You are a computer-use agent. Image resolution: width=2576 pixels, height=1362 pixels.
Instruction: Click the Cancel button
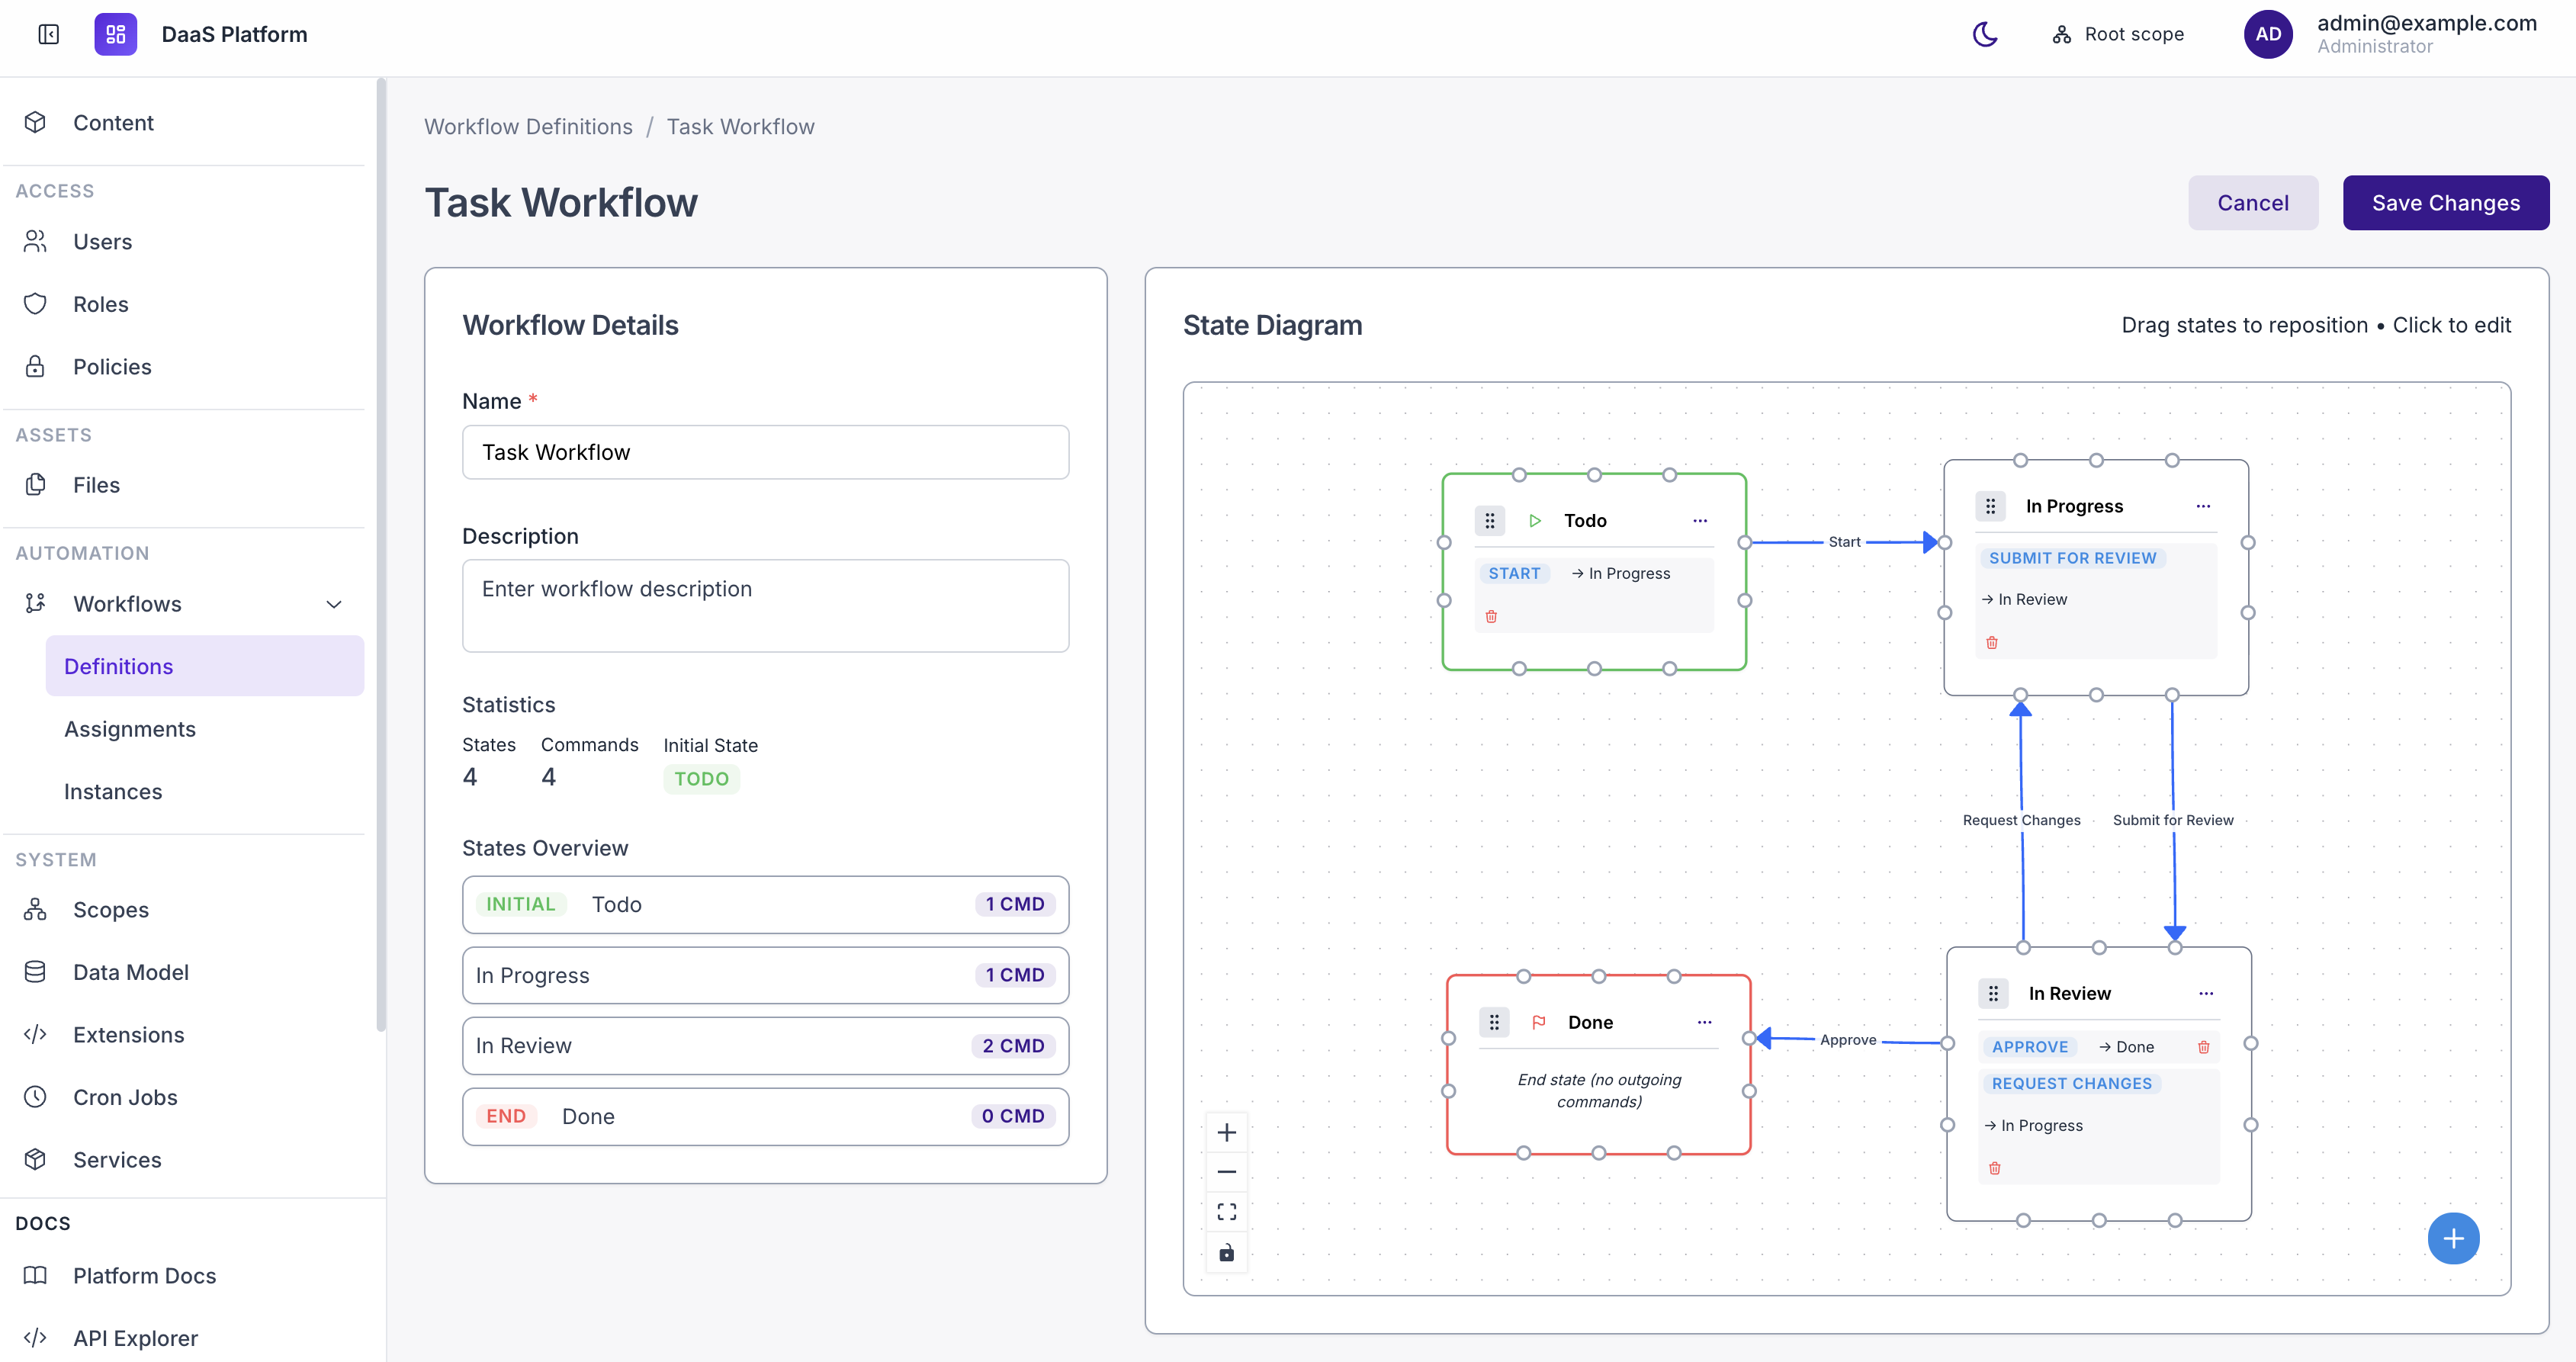pos(2252,203)
